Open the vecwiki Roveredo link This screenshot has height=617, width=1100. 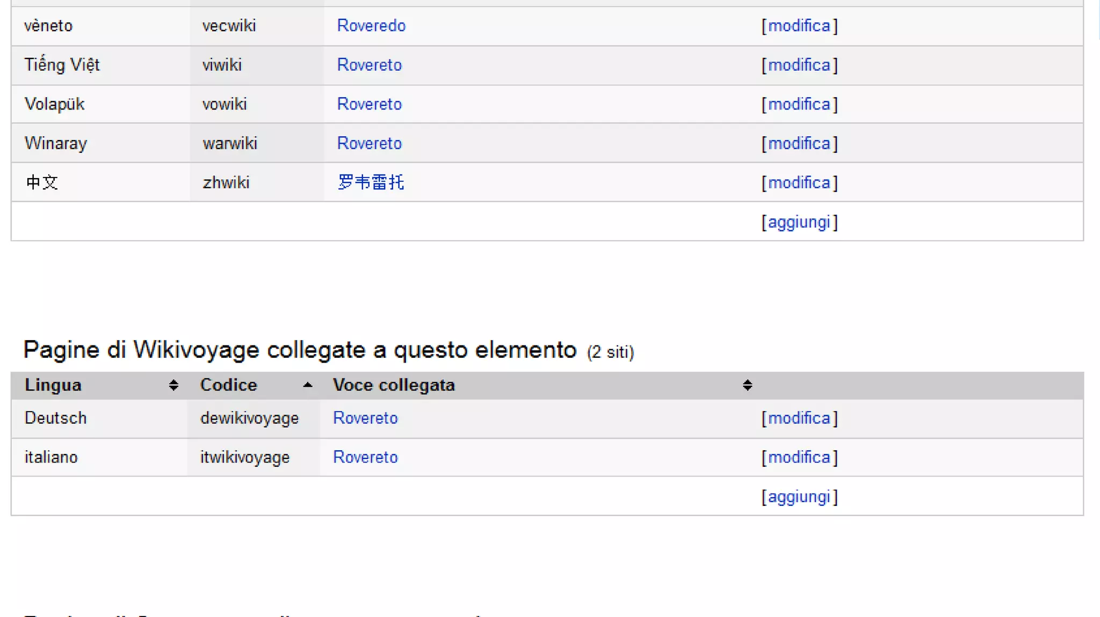[x=371, y=26]
